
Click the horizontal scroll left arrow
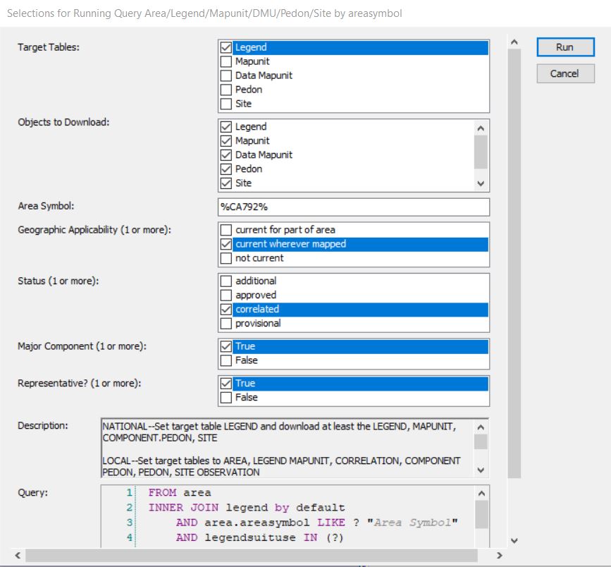point(18,555)
